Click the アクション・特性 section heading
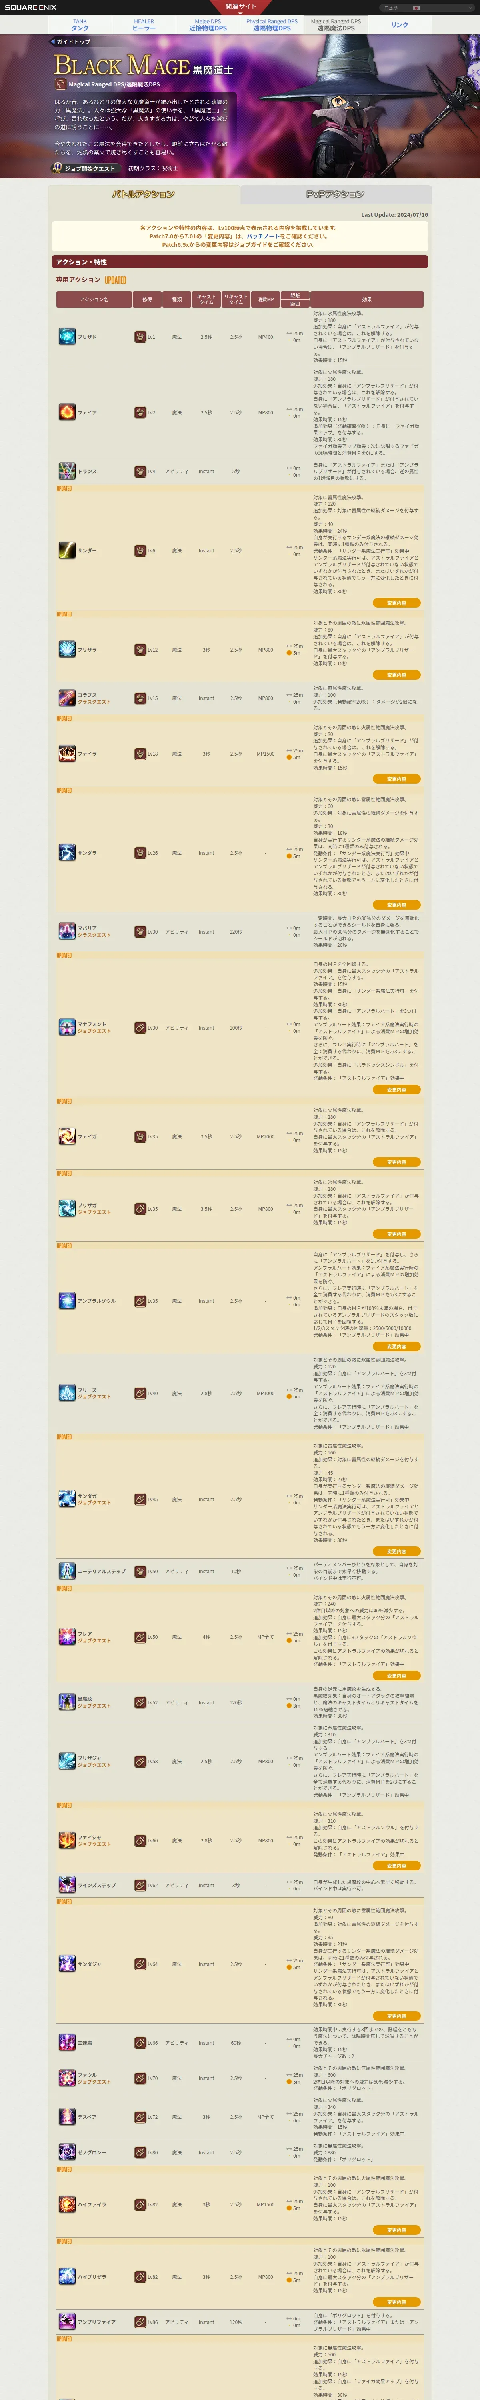The width and height of the screenshot is (480, 2400). coord(240,262)
